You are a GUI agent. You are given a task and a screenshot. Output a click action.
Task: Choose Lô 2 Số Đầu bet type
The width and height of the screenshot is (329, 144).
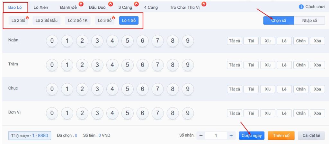[47, 21]
